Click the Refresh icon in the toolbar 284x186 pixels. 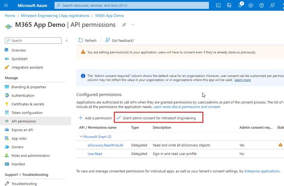[80, 40]
